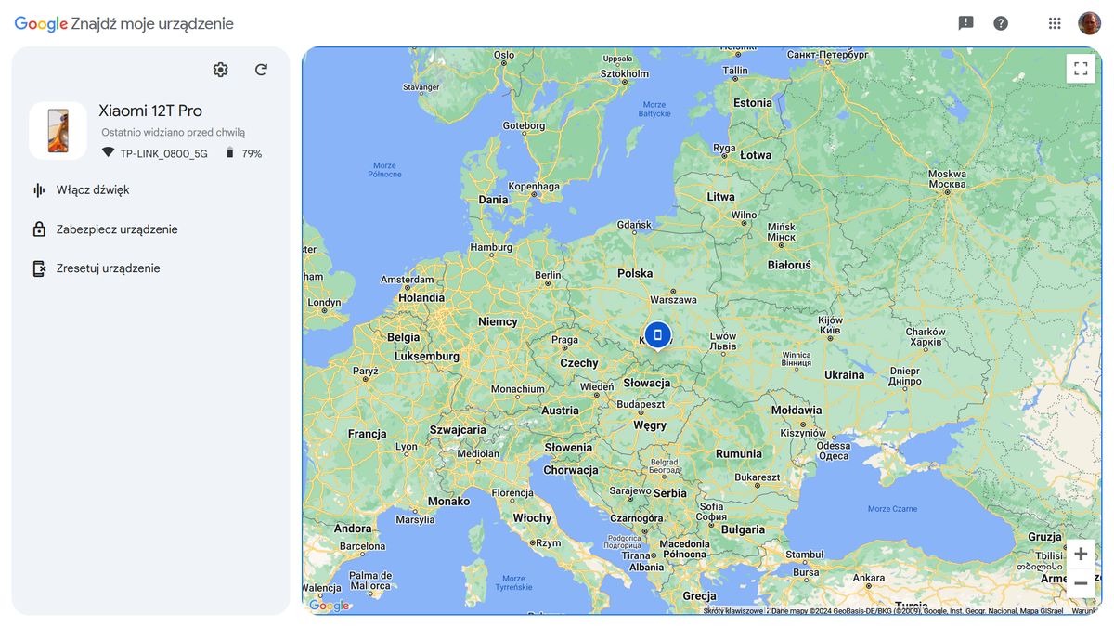The width and height of the screenshot is (1114, 627).
Task: Click the Kopenhaga city label
Action: click(x=534, y=186)
